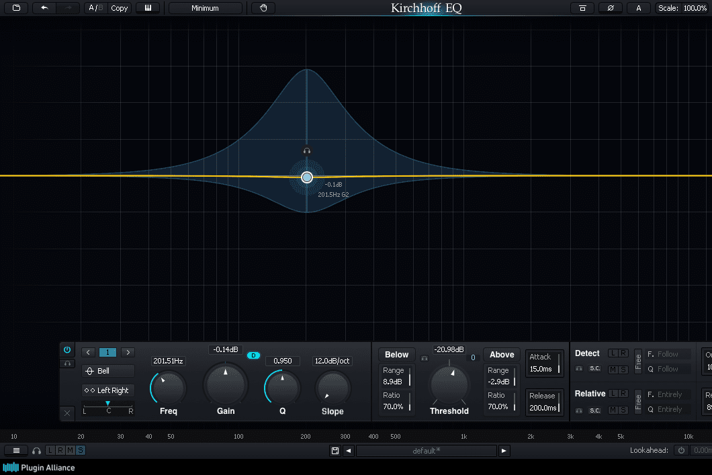
Task: Toggle band power button
Action: 67,349
